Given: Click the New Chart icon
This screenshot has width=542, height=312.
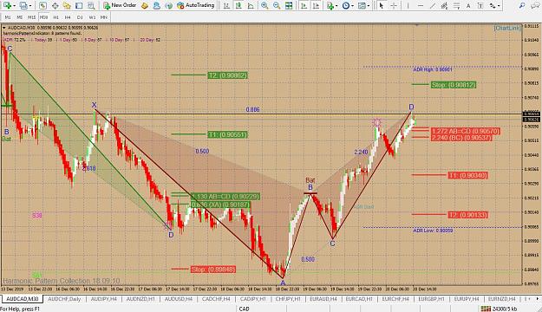Looking at the screenshot, I should 7,5.
